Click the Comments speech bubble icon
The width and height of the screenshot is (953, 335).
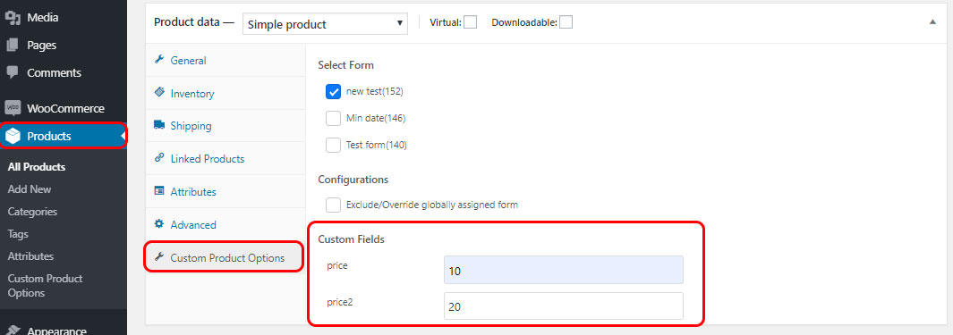point(13,72)
